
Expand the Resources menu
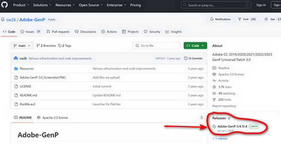point(65,5)
